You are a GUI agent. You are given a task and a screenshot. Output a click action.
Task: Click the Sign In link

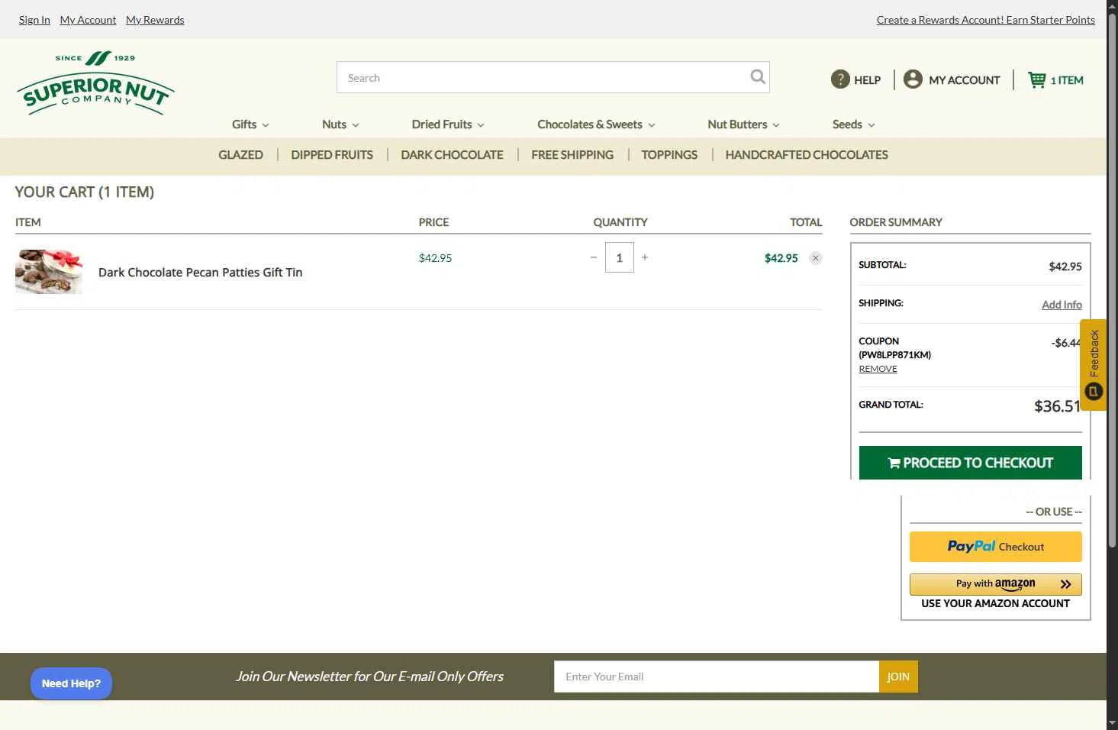[34, 20]
